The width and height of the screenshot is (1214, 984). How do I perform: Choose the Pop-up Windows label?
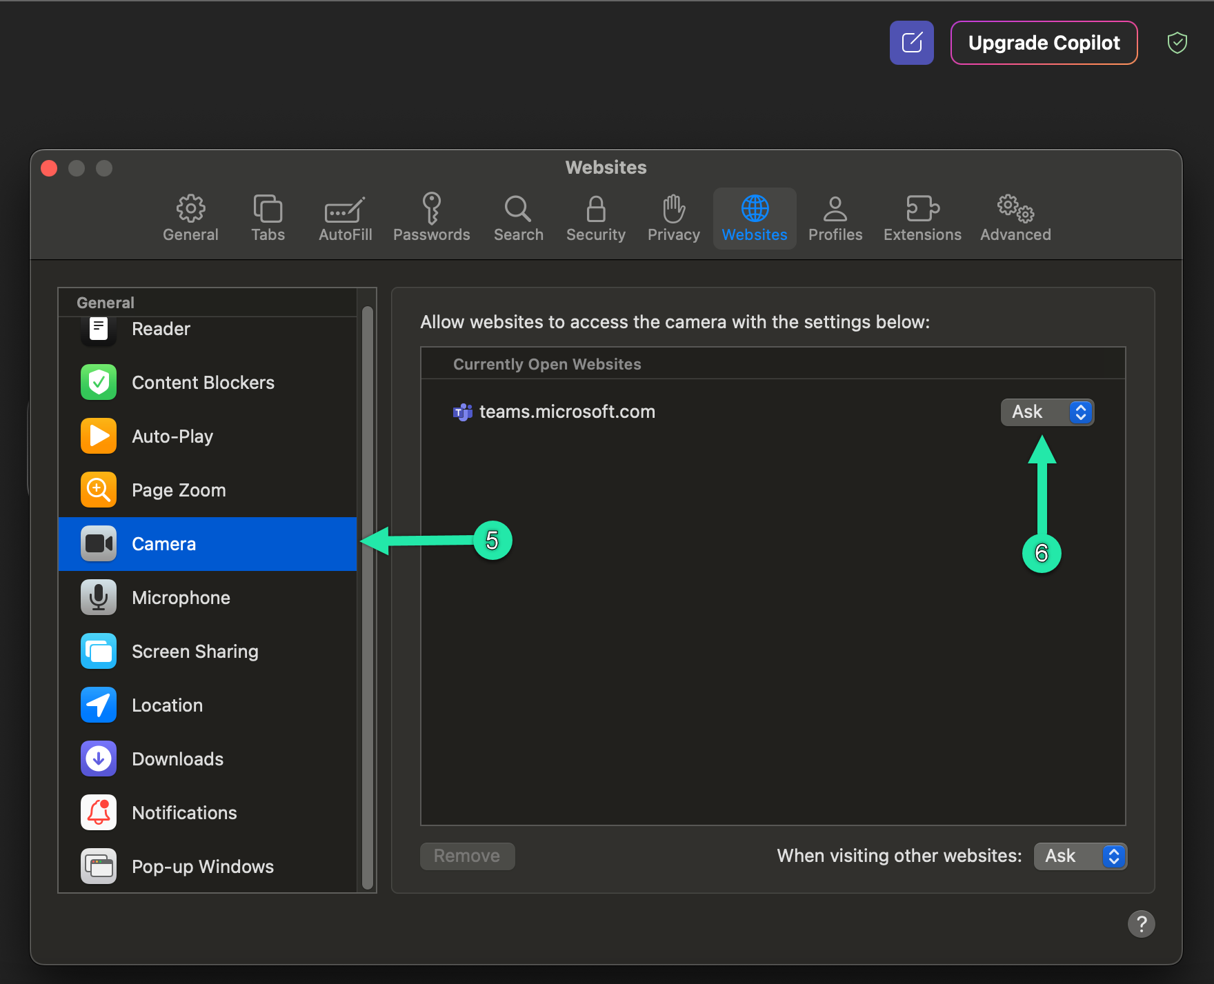tap(203, 867)
